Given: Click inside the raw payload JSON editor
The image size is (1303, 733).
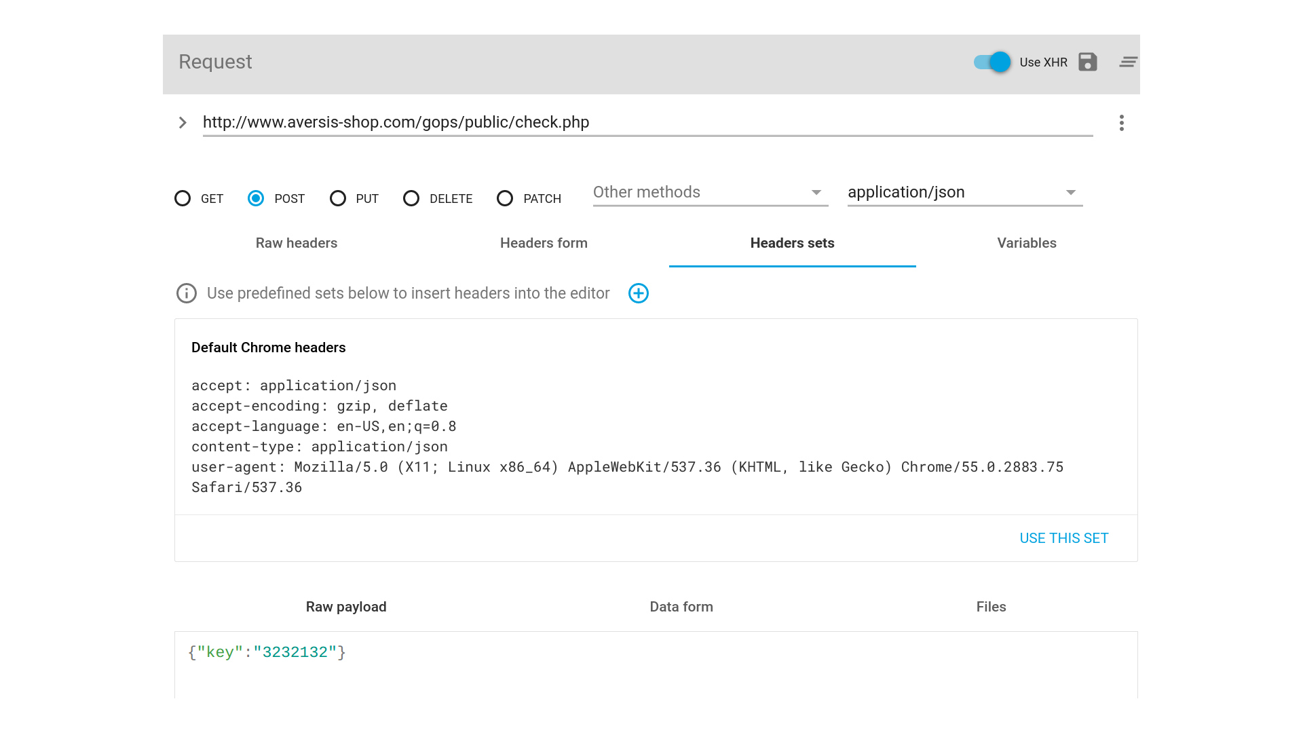Looking at the screenshot, I should (x=656, y=665).
